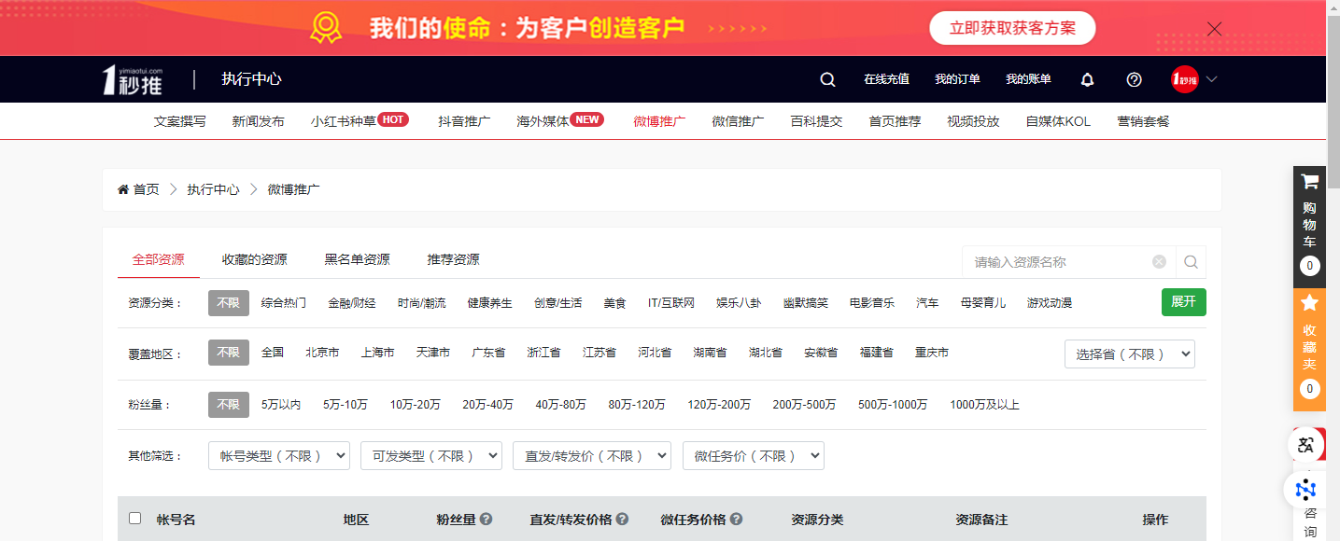Open the help question mark icon
This screenshot has height=541, width=1340.
(x=1134, y=80)
